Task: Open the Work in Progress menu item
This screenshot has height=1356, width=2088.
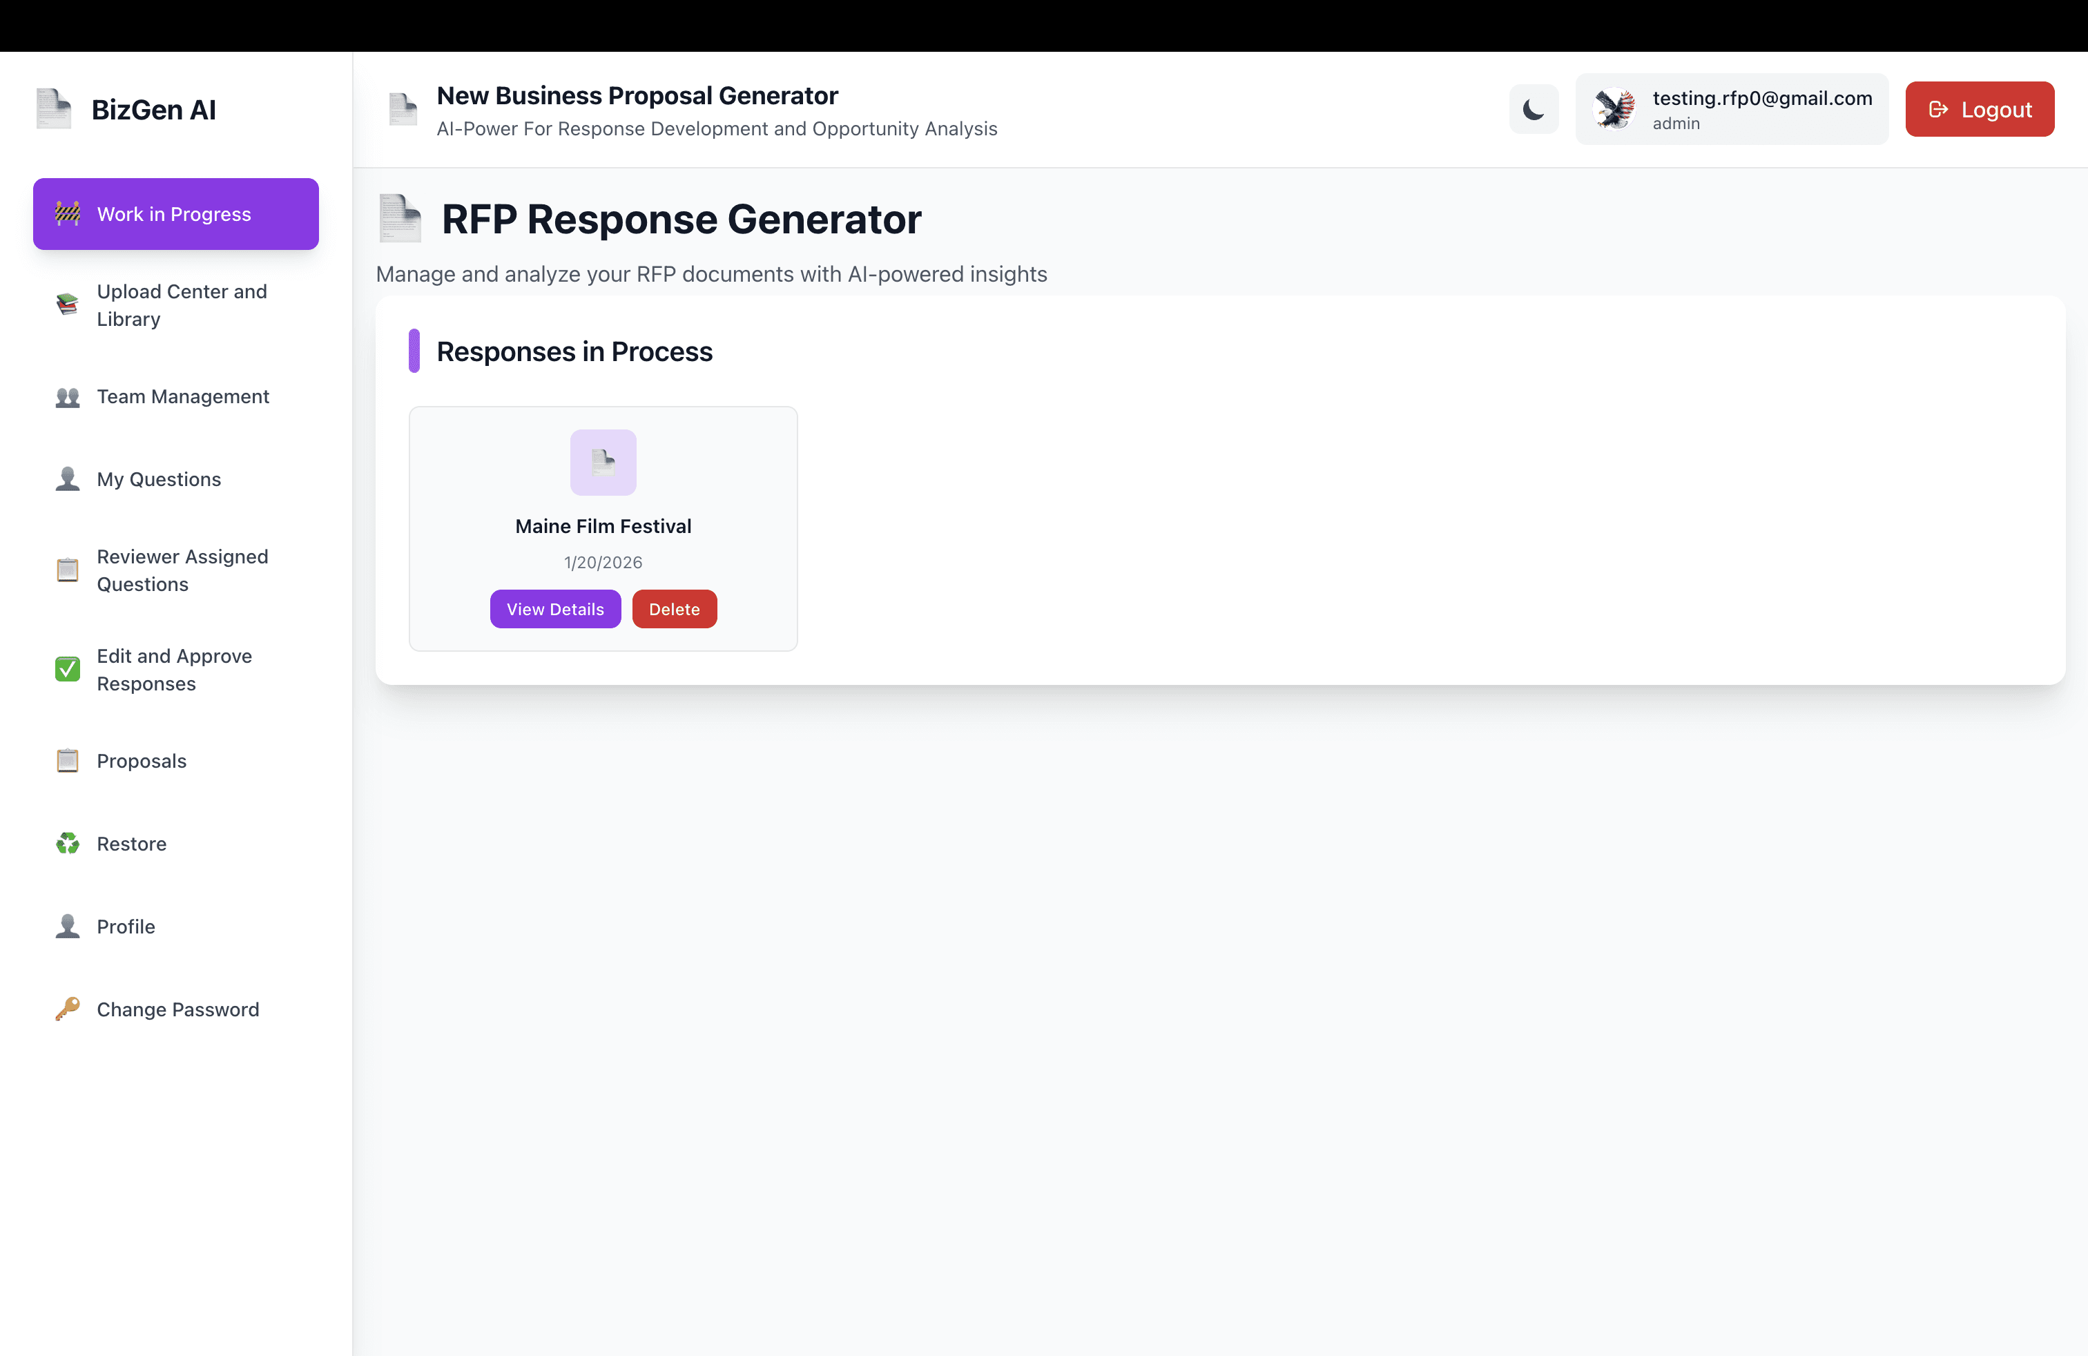Action: click(x=175, y=214)
